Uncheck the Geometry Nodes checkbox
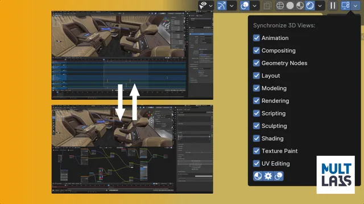Image resolution: width=364 pixels, height=204 pixels. [x=257, y=63]
